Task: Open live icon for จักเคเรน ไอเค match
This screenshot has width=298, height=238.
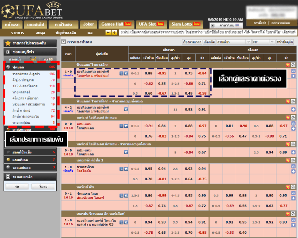Action: (x=121, y=195)
